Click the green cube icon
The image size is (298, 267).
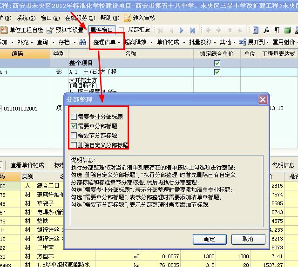tap(288, 30)
